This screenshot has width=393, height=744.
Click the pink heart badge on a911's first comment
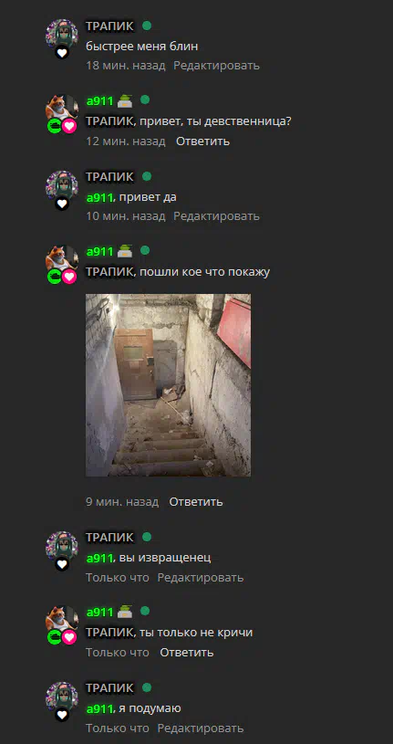pos(69,126)
